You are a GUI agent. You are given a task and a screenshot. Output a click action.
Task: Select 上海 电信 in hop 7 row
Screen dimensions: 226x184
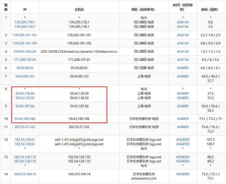point(144,76)
